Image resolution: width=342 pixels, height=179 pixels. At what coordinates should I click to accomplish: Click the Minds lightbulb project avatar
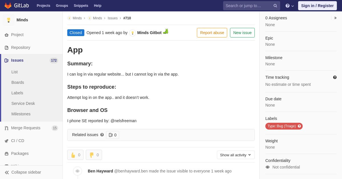(x=9, y=20)
